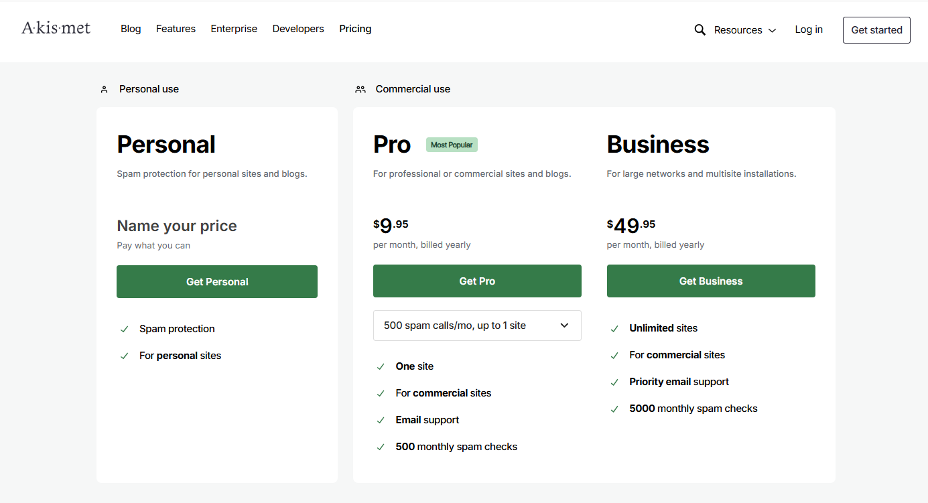
Task: Click the Personal plan heading
Action: pos(166,145)
